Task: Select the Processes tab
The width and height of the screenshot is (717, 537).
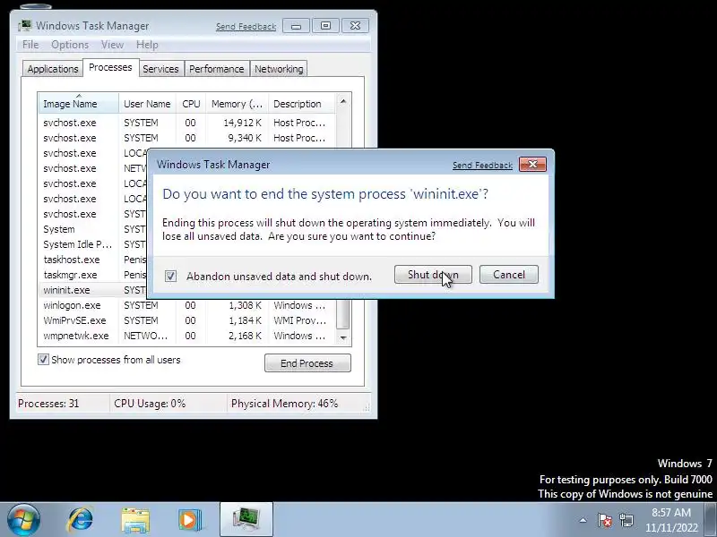Action: [x=110, y=68]
